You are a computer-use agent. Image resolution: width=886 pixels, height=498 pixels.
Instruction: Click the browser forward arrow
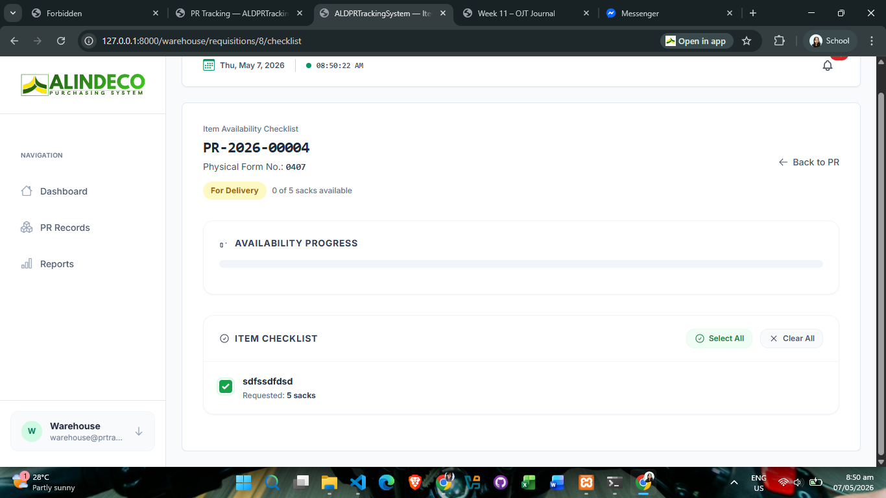click(38, 41)
